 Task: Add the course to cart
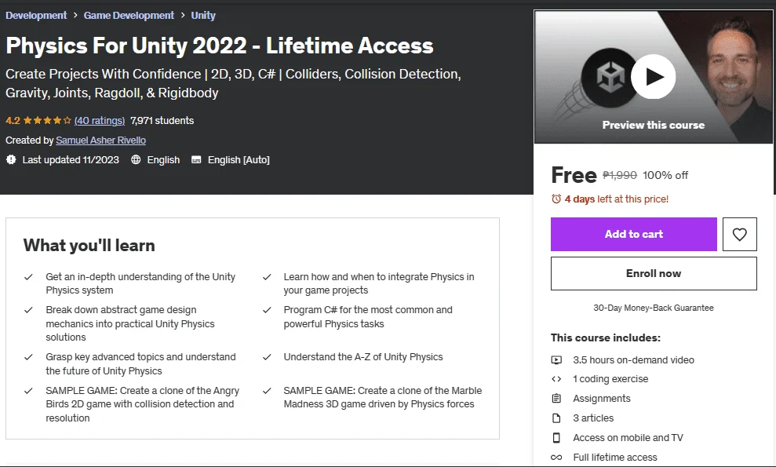coord(633,234)
